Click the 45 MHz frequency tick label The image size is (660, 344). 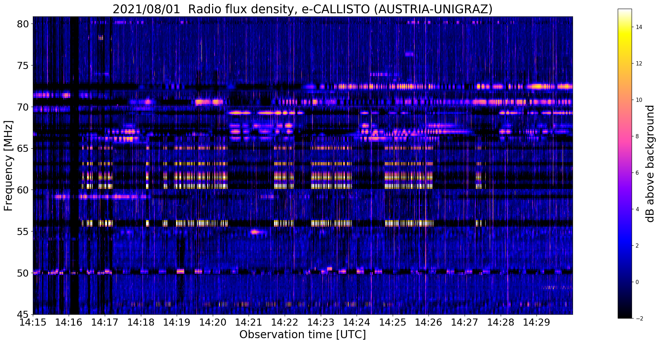(23, 314)
